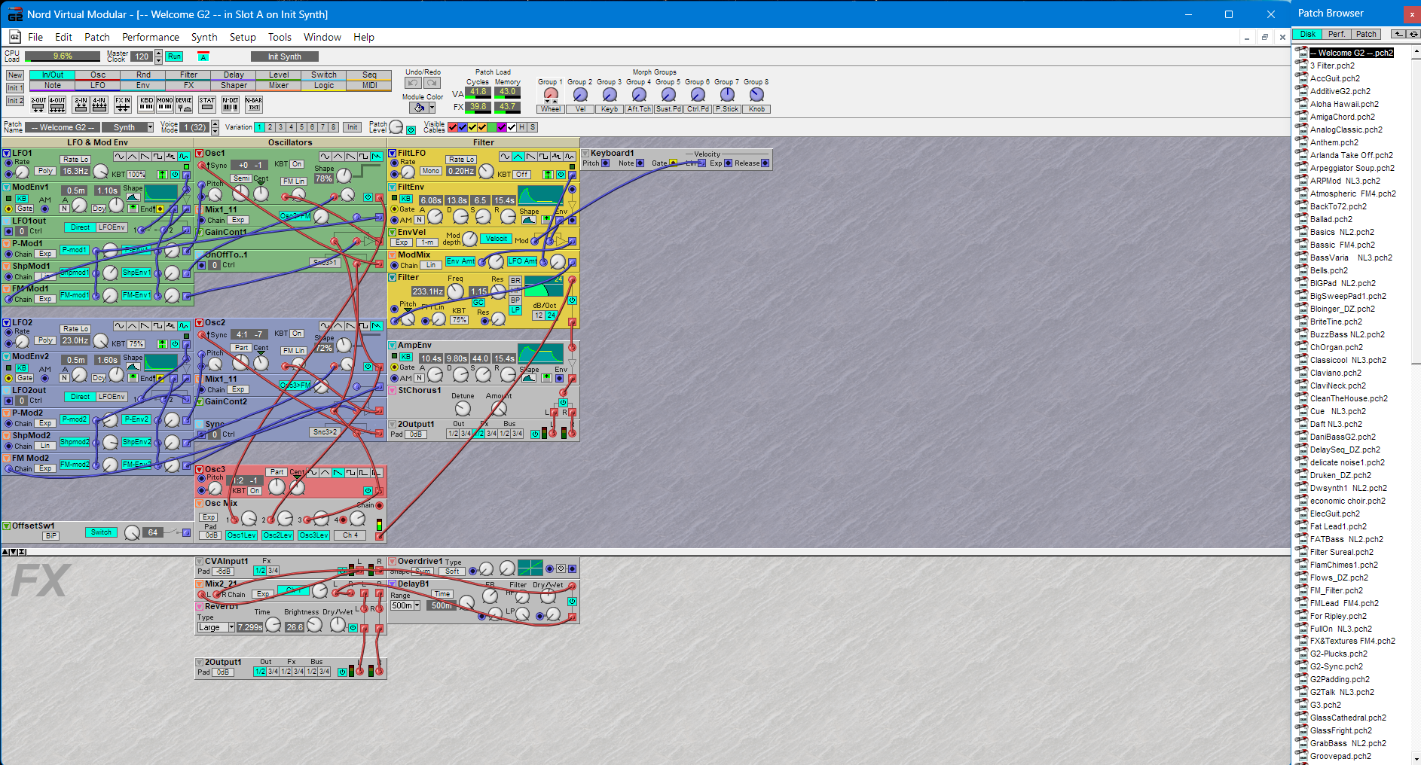
Task: Add the MONO key module
Action: 165,105
